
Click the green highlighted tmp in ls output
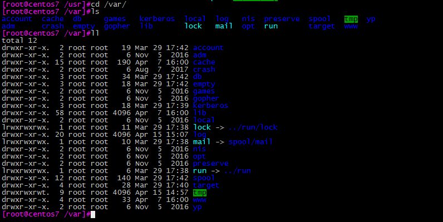tap(351, 19)
